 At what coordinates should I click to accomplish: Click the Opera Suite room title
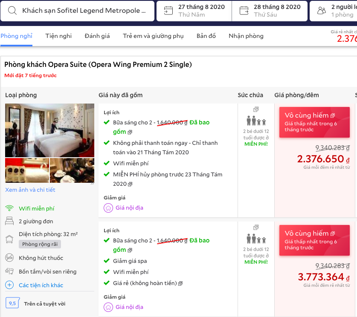pyautogui.click(x=98, y=65)
